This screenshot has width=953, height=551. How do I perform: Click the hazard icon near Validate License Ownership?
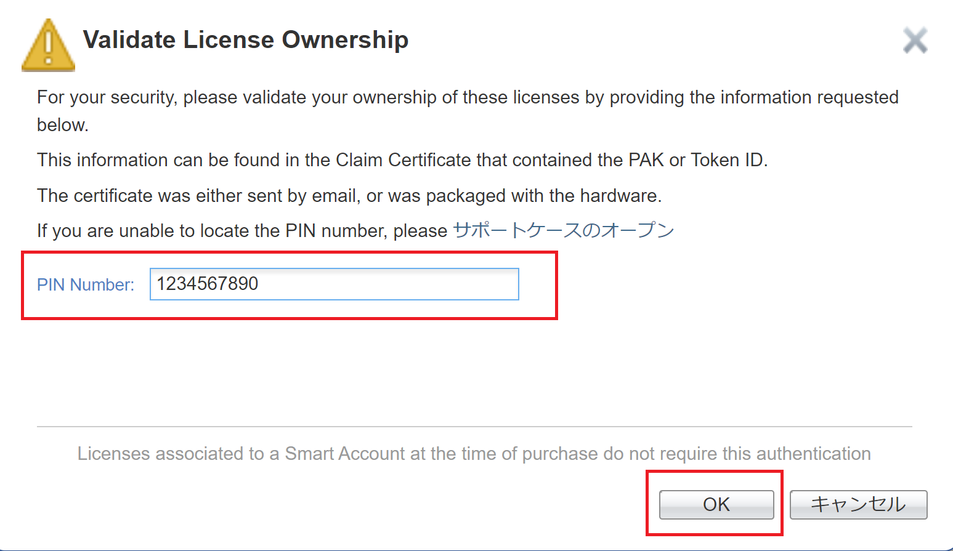(48, 43)
